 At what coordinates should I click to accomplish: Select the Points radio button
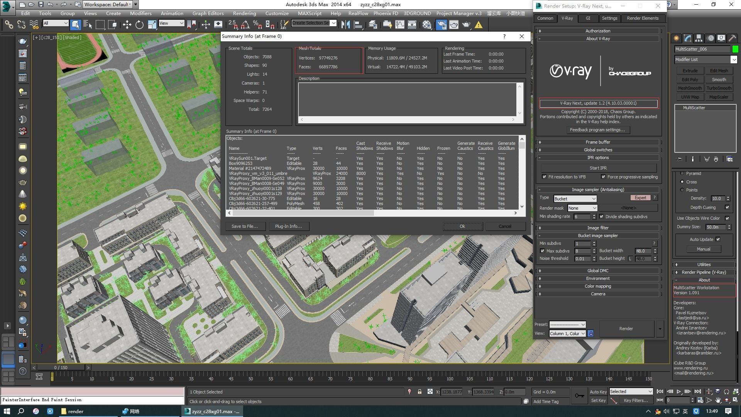pyautogui.click(x=682, y=190)
